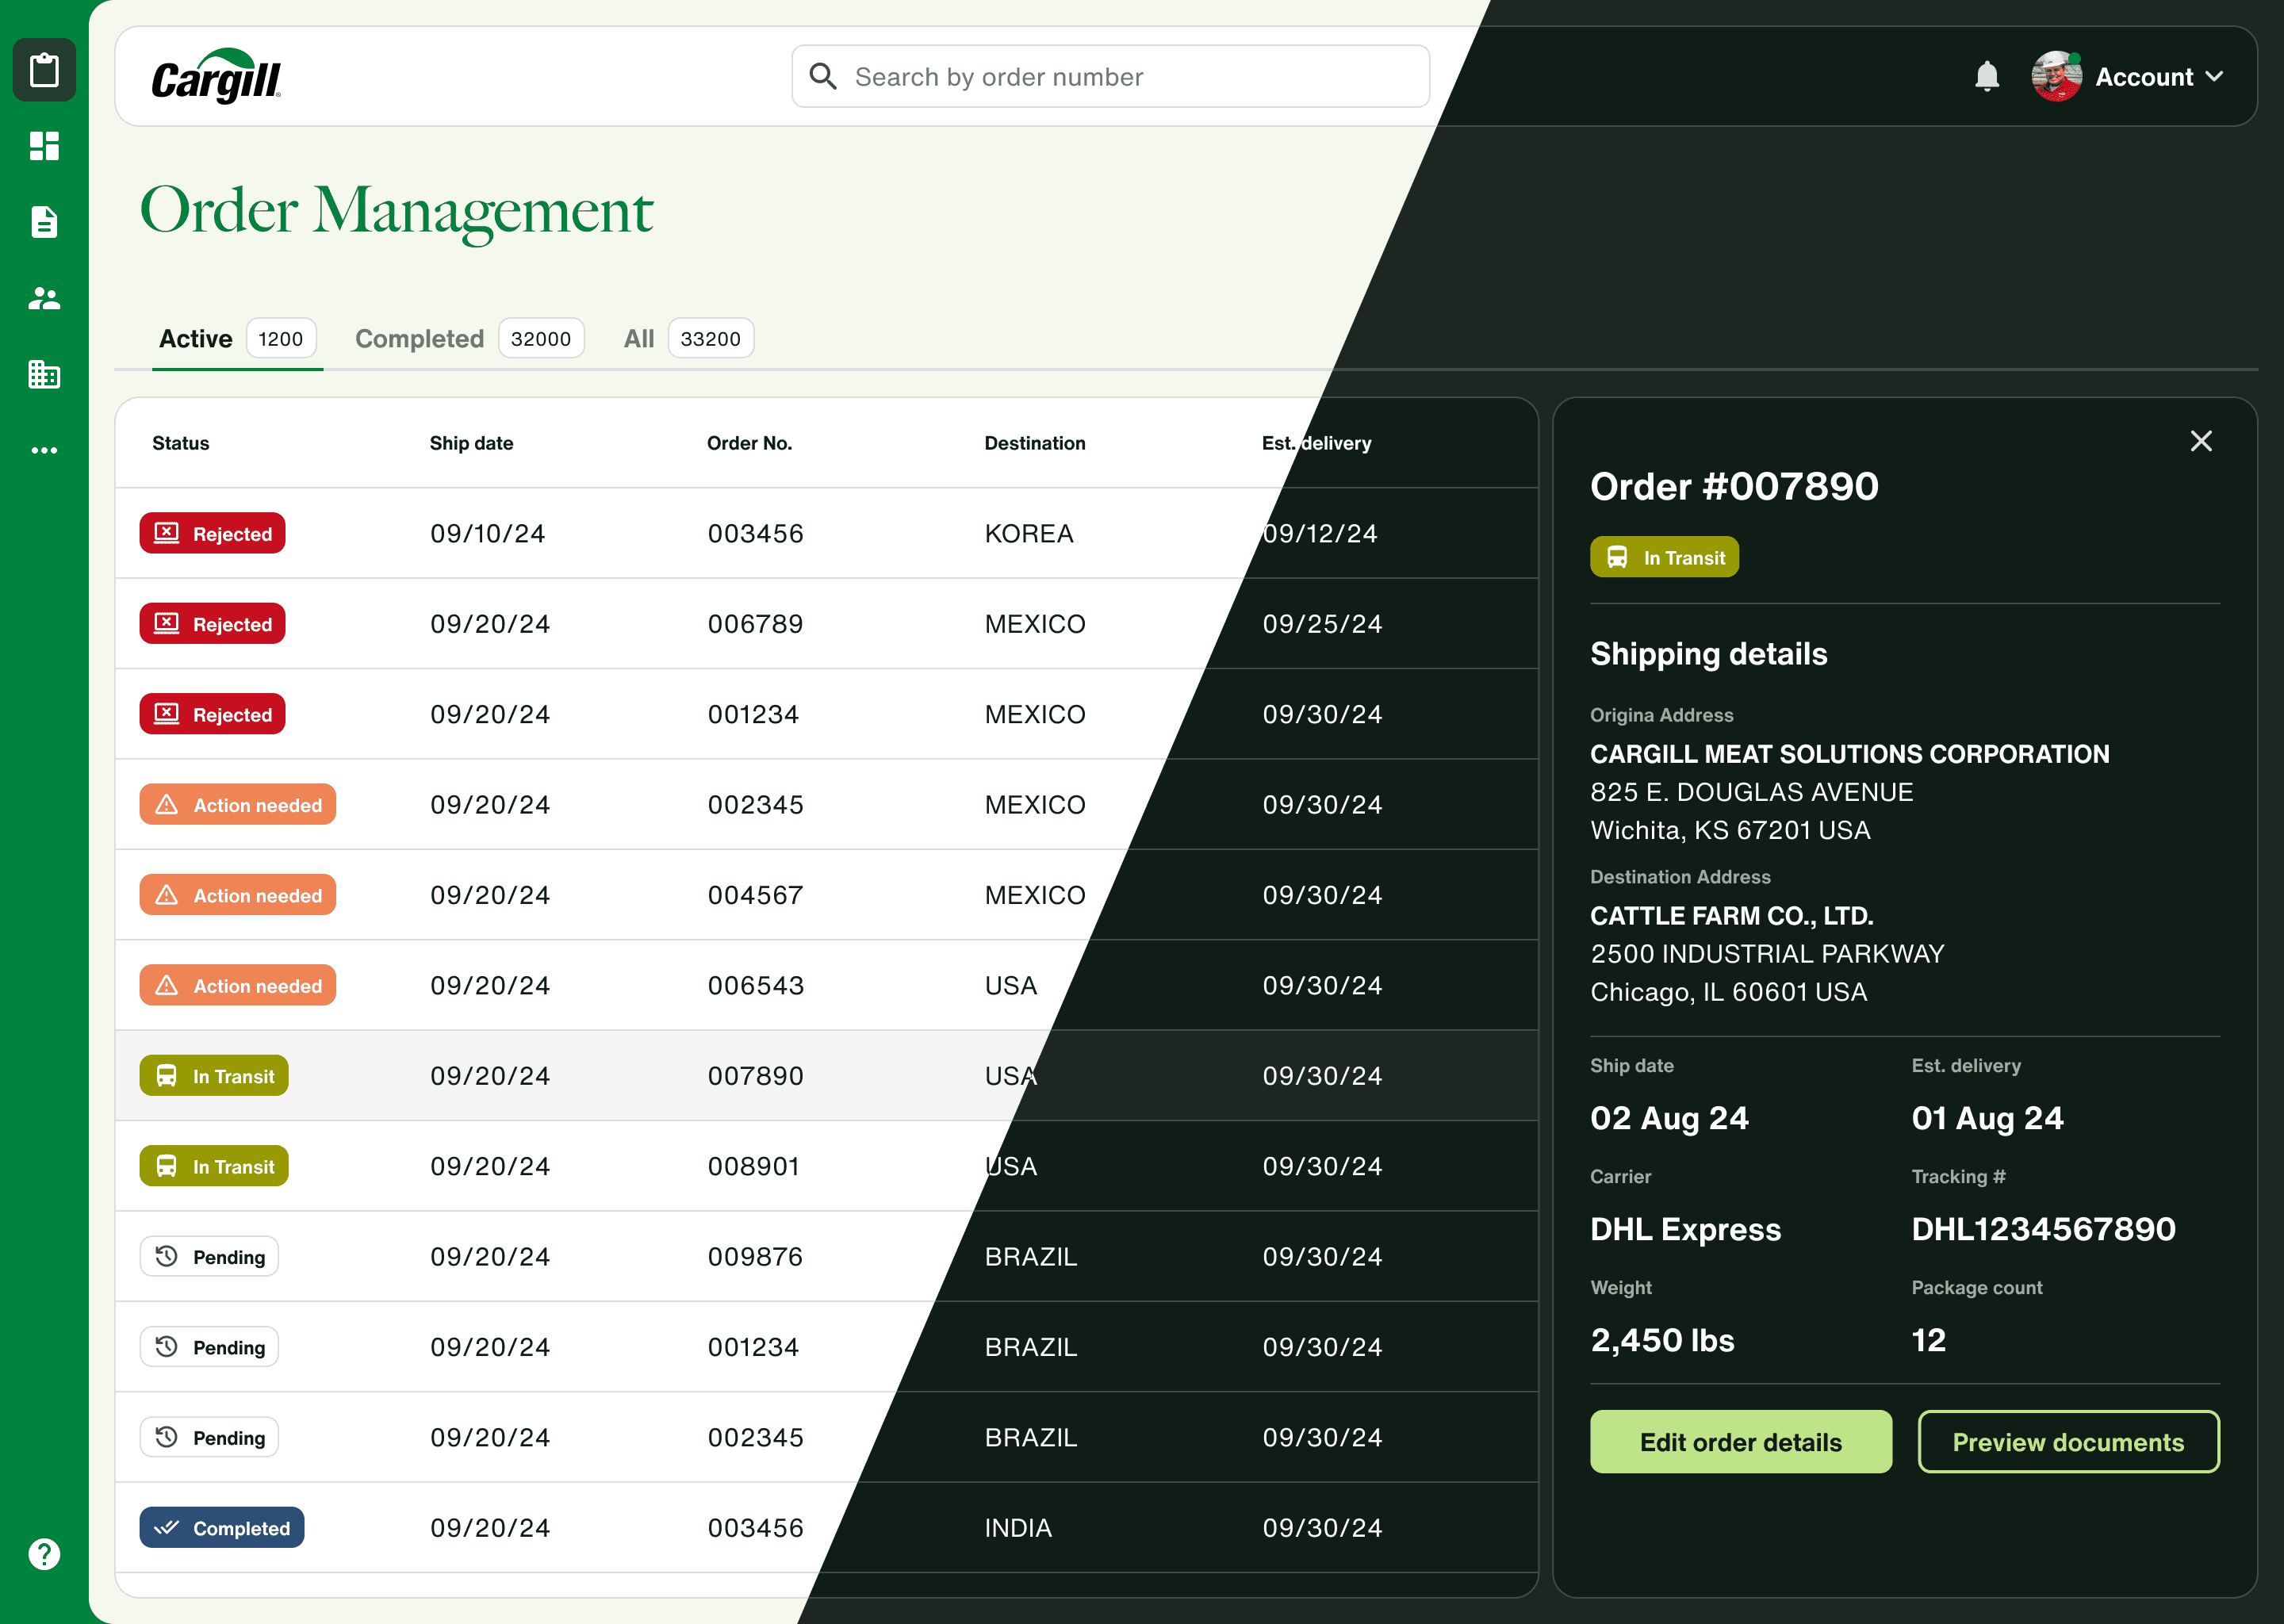Click Completed badge for India order 003456

[x=222, y=1528]
